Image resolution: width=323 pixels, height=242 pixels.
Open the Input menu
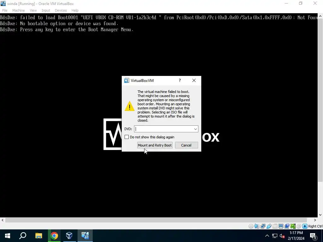click(x=46, y=10)
